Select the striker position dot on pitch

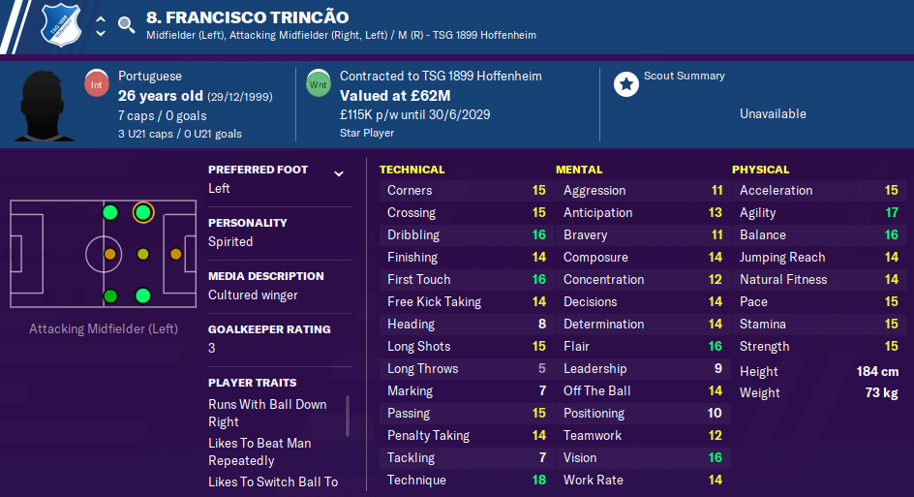point(176,255)
